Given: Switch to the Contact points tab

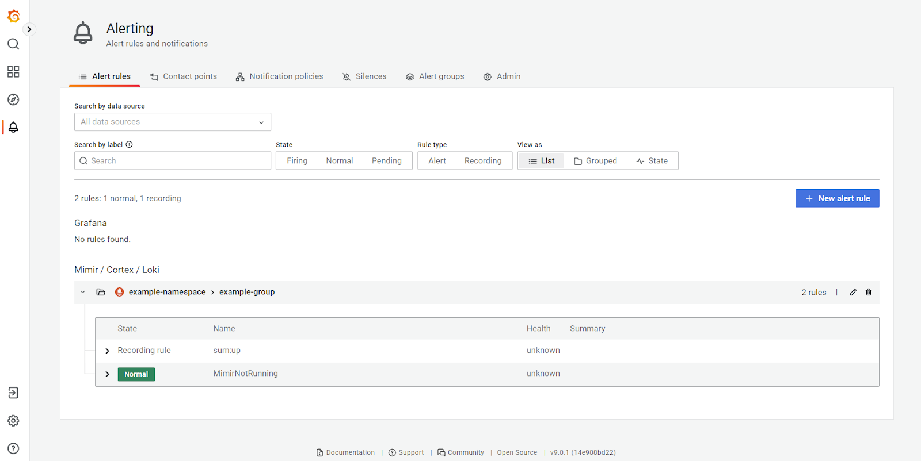Looking at the screenshot, I should point(184,76).
